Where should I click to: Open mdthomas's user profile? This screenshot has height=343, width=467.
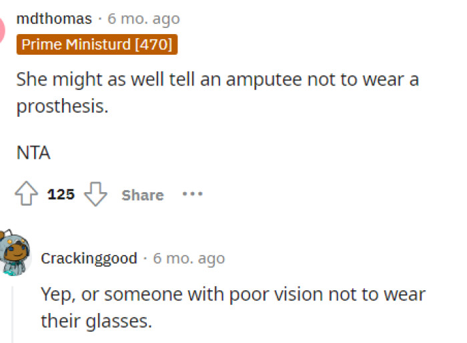(54, 19)
